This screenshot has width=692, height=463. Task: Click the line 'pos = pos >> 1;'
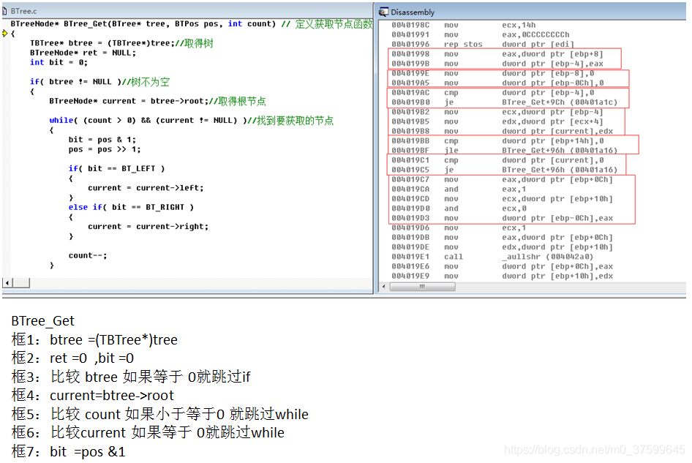coord(105,150)
